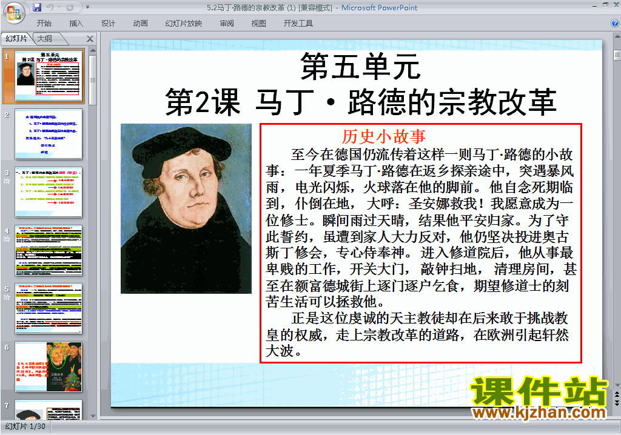Undo last action in quick access toolbar
This screenshot has height=435, width=621.
tap(50, 7)
